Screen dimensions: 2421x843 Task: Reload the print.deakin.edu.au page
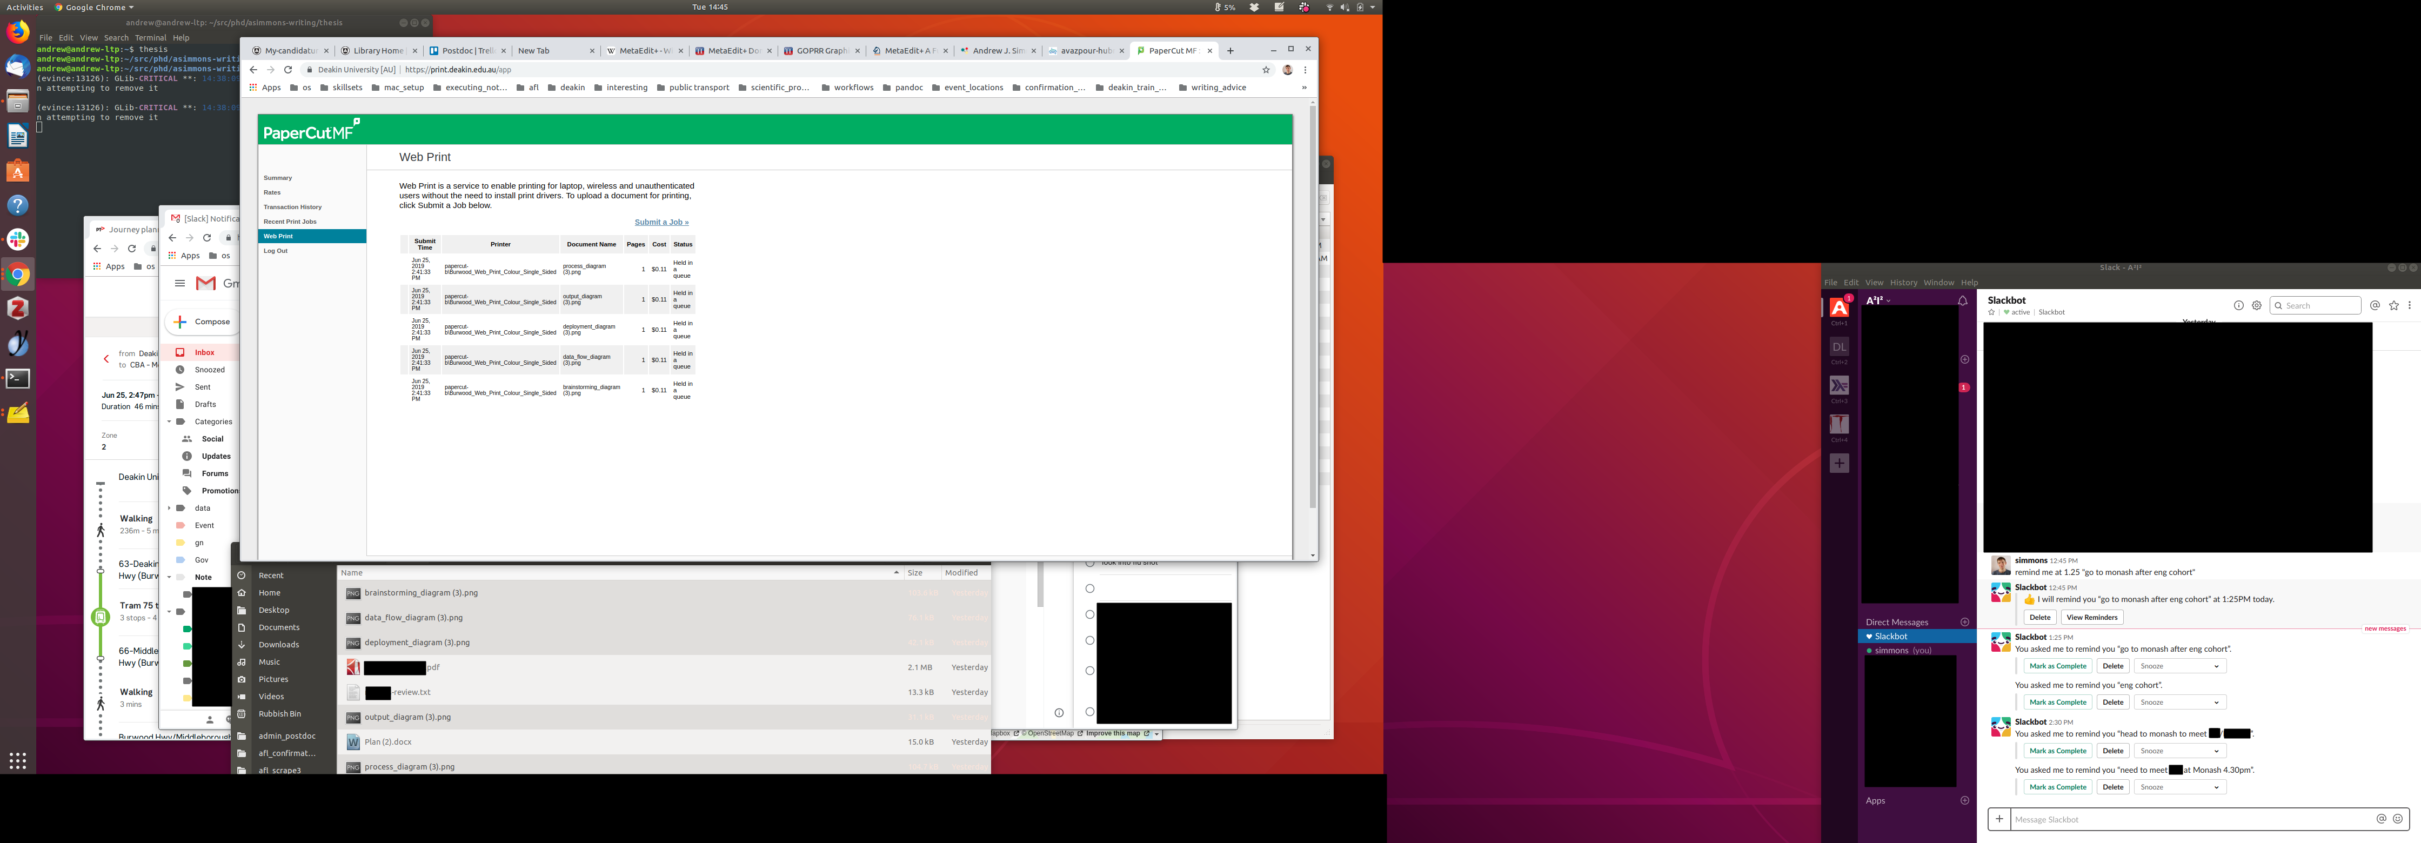point(287,70)
